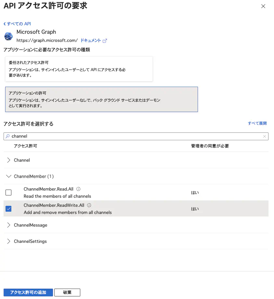This screenshot has width=274, height=299.
Task: Click the back chevron beside すべての API
Action: pyautogui.click(x=5, y=24)
